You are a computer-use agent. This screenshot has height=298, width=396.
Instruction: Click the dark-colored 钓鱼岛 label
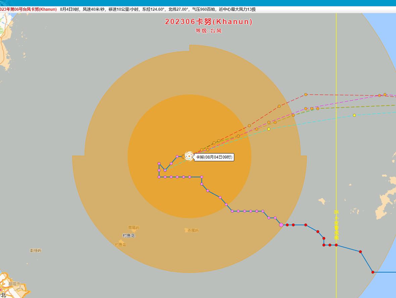pyautogui.click(x=129, y=235)
